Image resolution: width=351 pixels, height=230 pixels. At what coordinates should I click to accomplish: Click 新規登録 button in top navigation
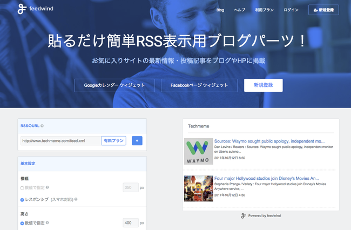point(323,10)
